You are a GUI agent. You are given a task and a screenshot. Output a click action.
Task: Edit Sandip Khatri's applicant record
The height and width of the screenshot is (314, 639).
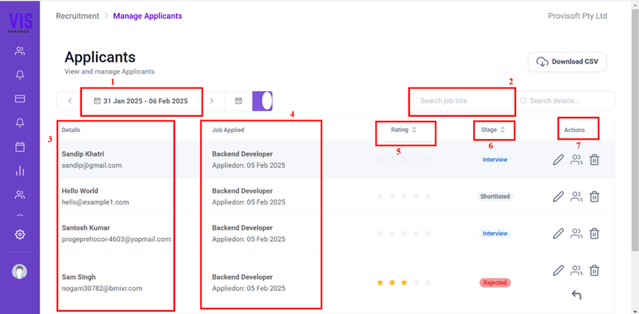click(558, 160)
